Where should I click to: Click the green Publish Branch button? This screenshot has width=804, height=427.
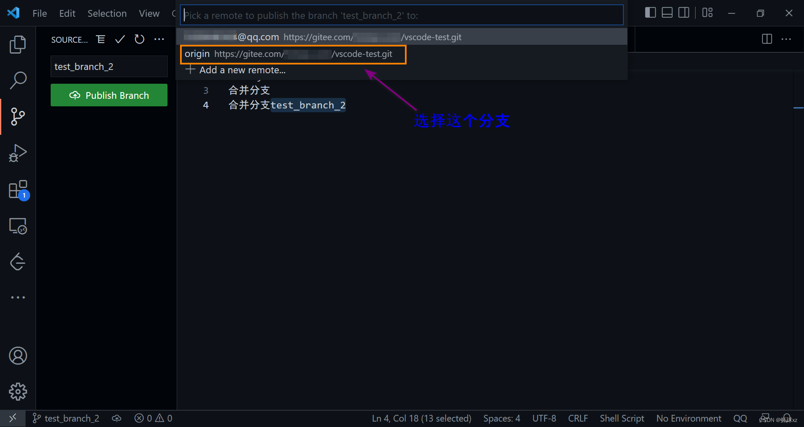(109, 95)
